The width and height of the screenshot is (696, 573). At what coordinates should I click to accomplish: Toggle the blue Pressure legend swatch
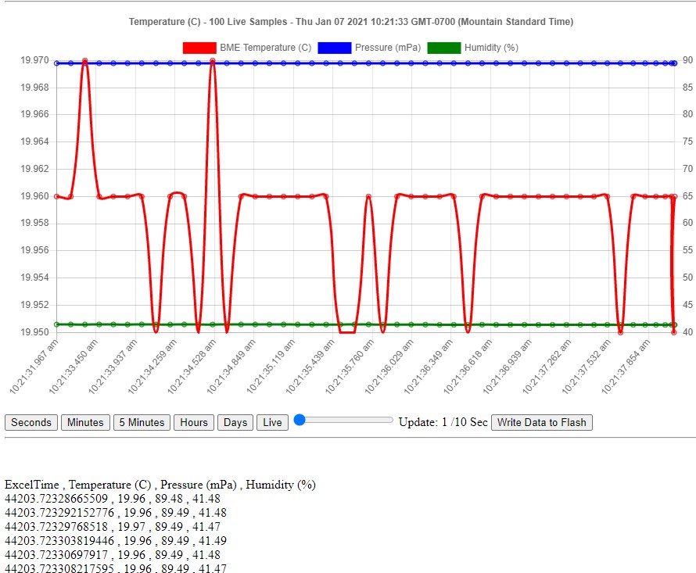pos(335,48)
